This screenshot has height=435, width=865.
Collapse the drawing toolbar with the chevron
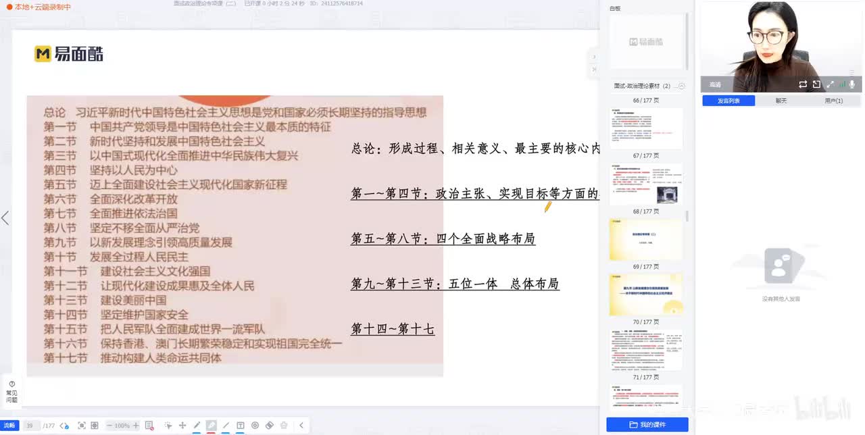pos(301,426)
